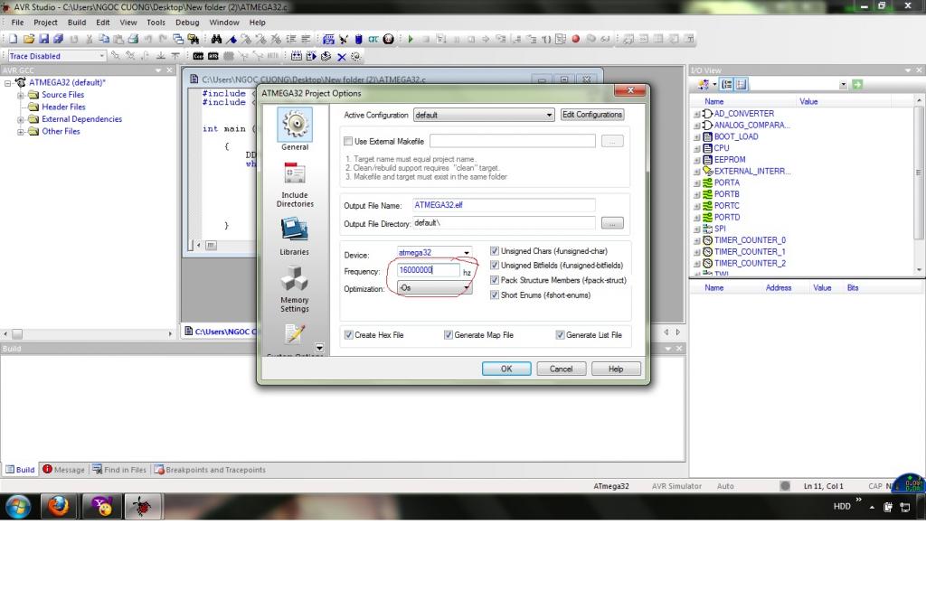Toggle Create Hex File checkbox
Viewport: 926px width, 608px height.
pyautogui.click(x=348, y=334)
